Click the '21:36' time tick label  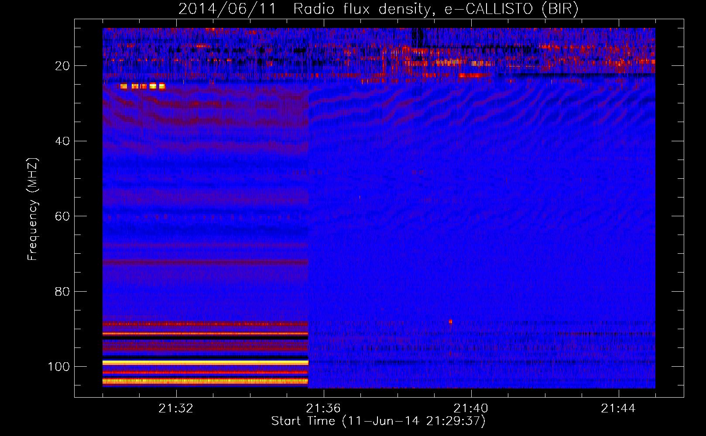[323, 409]
